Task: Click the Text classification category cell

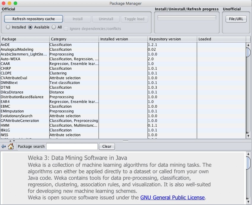Action: point(74,82)
